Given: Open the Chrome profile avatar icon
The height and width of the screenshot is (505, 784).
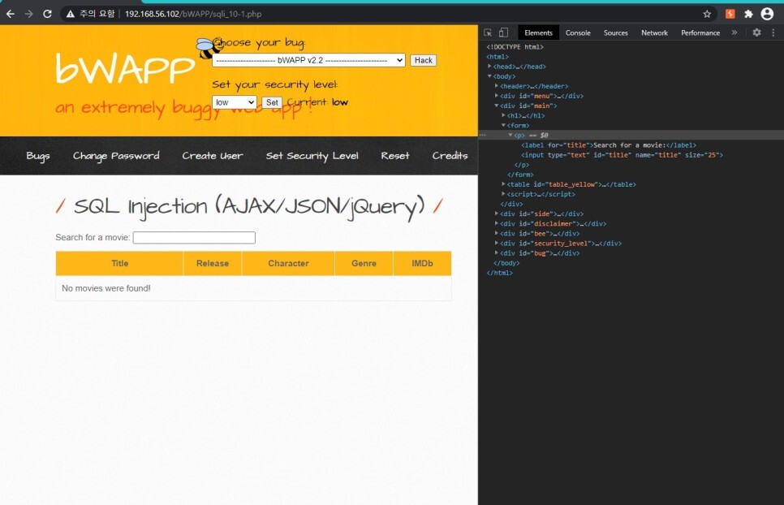Looking at the screenshot, I should pyautogui.click(x=767, y=14).
